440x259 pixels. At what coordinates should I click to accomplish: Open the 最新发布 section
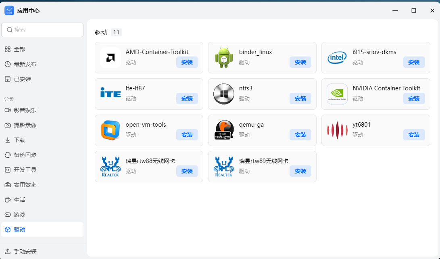pyautogui.click(x=42, y=64)
